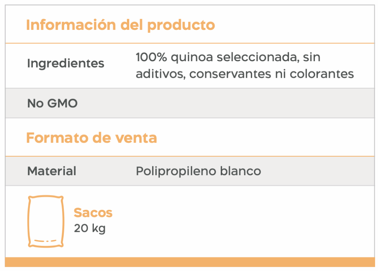Select the orange "Sacos" label
The height and width of the screenshot is (271, 378).
point(93,213)
